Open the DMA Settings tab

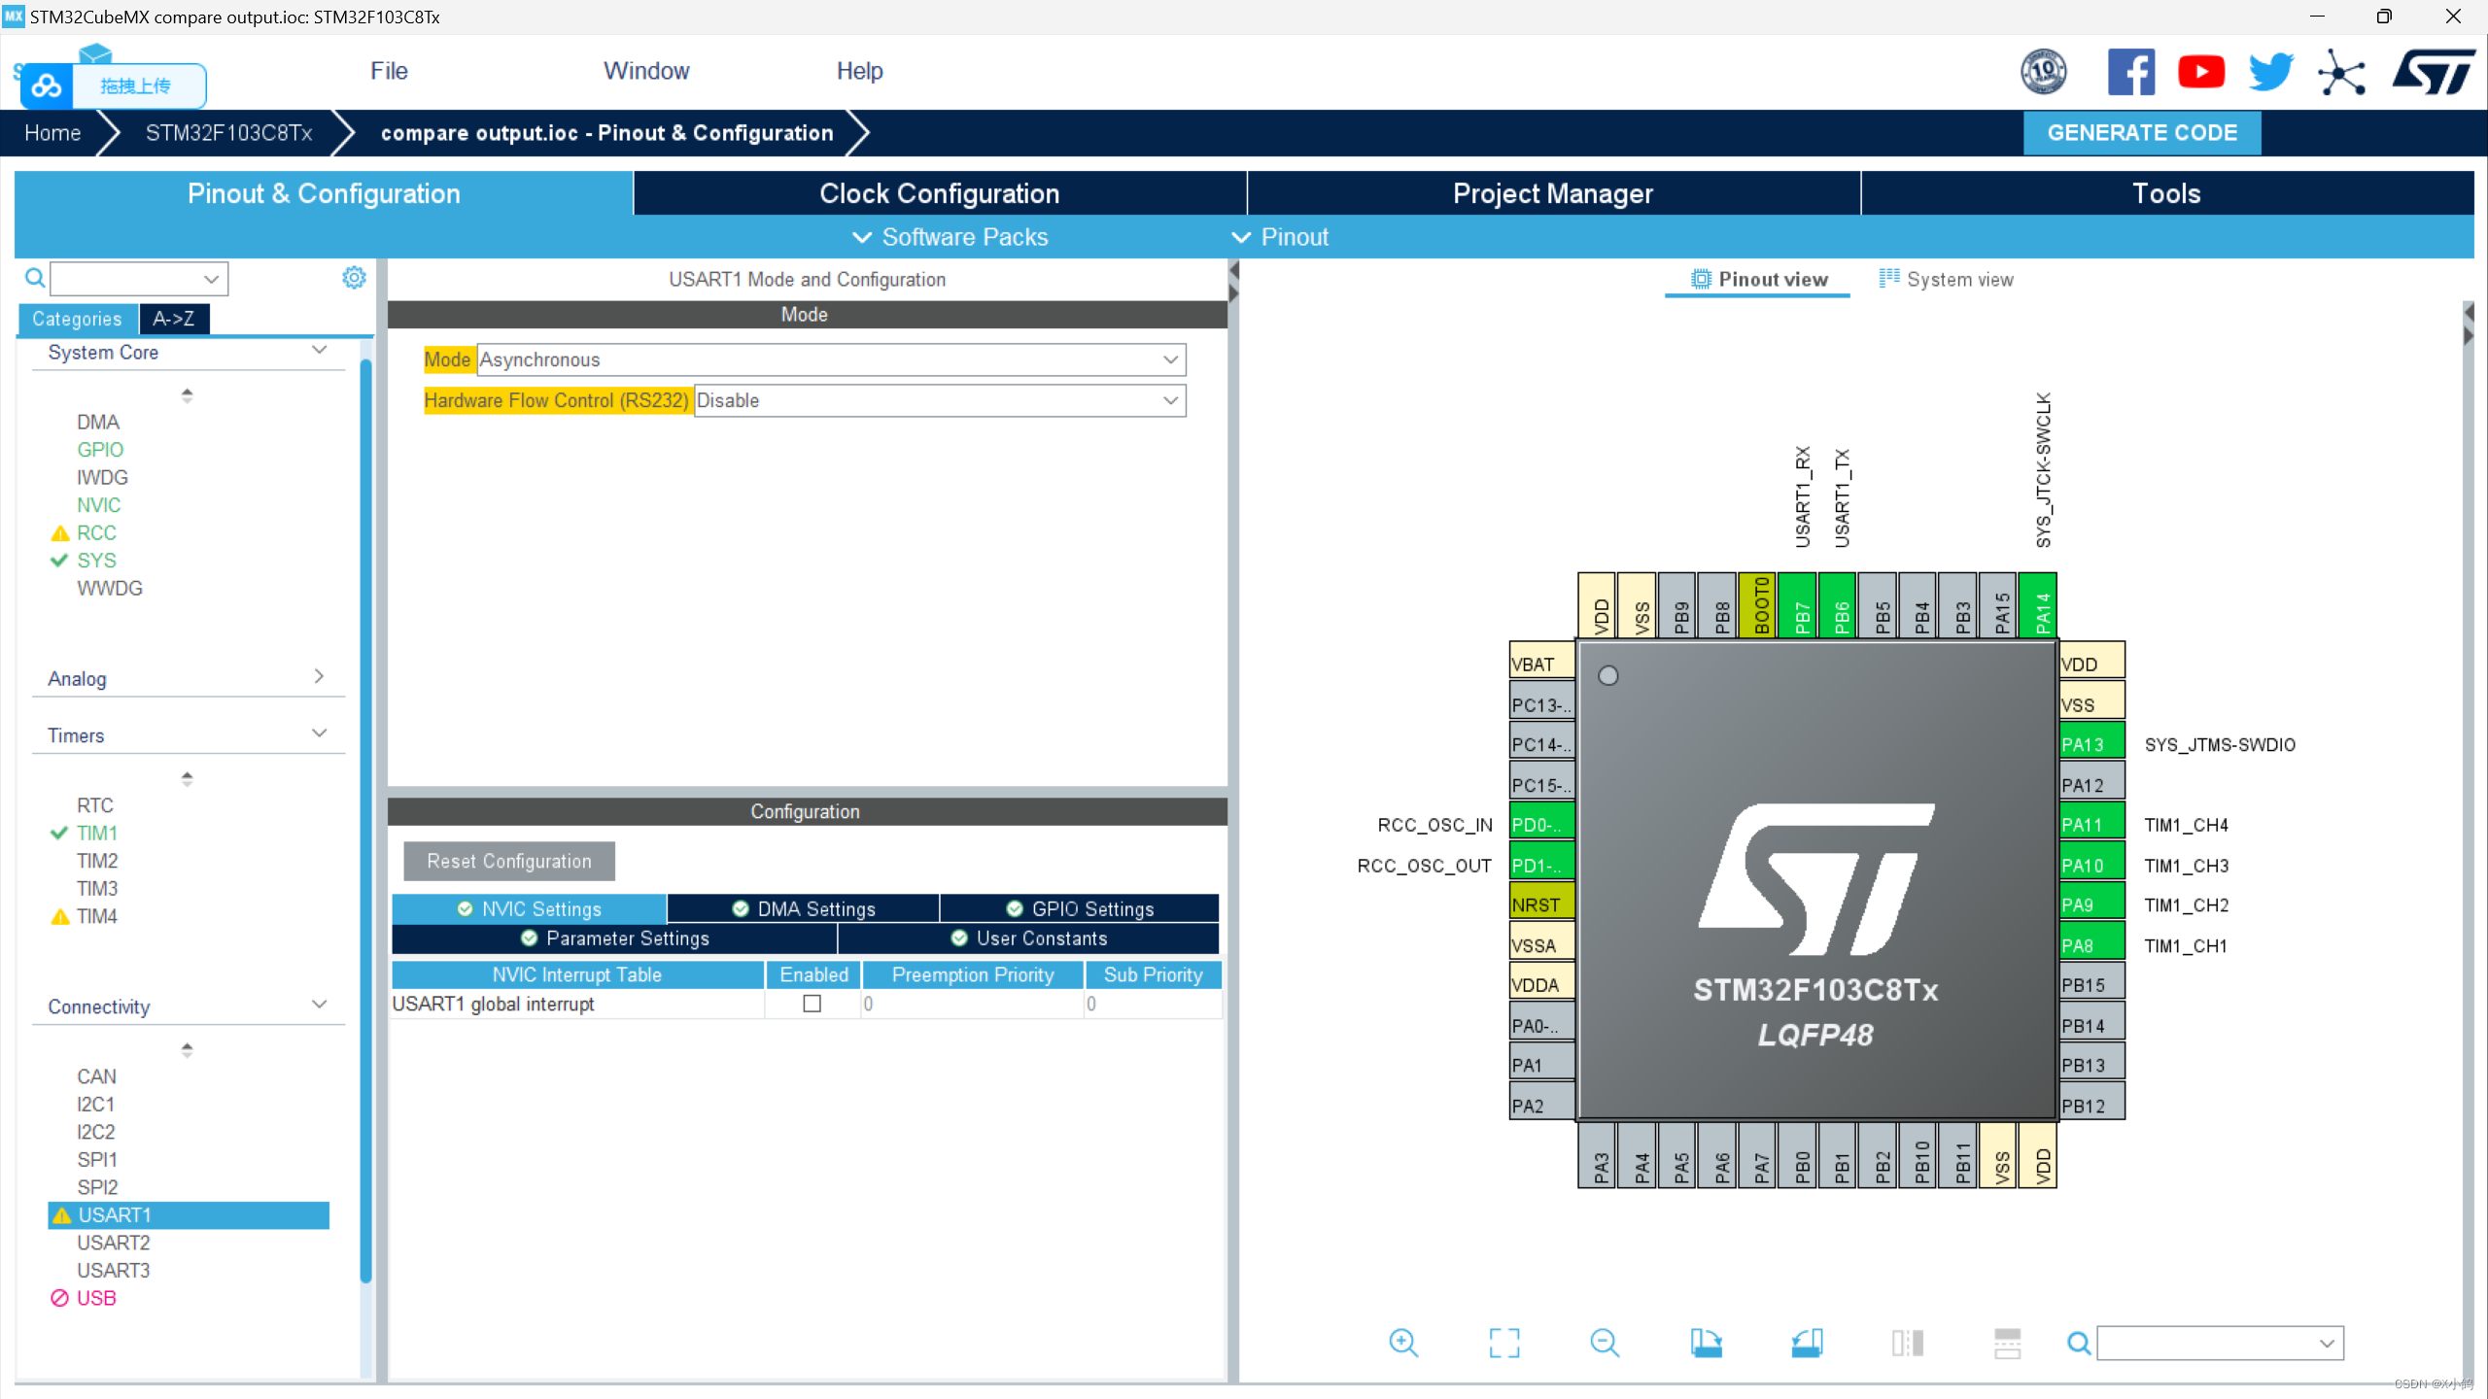(x=803, y=908)
